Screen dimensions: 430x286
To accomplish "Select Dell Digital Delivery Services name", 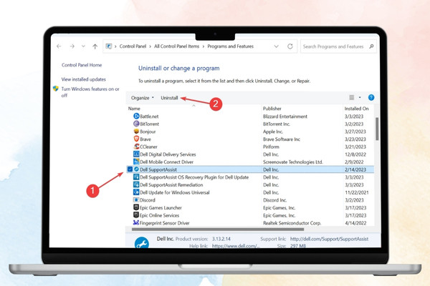I will click(168, 154).
